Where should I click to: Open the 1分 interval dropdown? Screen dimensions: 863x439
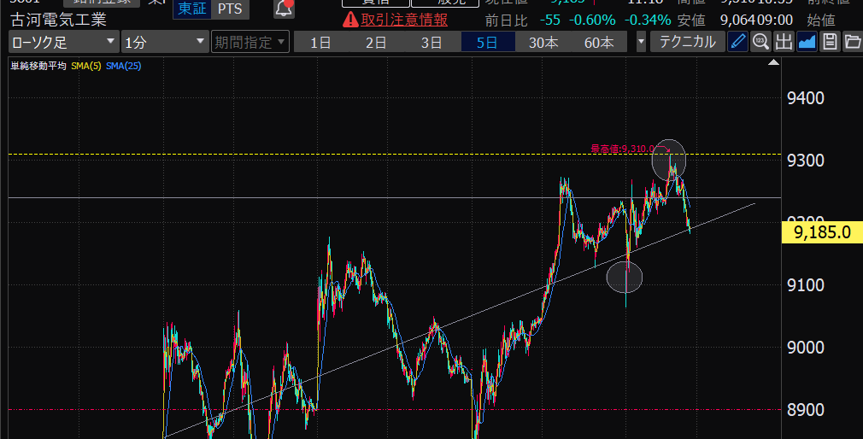[164, 42]
